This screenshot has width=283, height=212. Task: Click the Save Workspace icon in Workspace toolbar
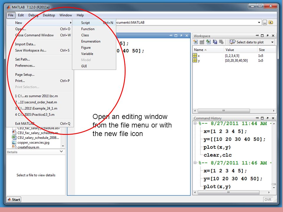click(215, 42)
